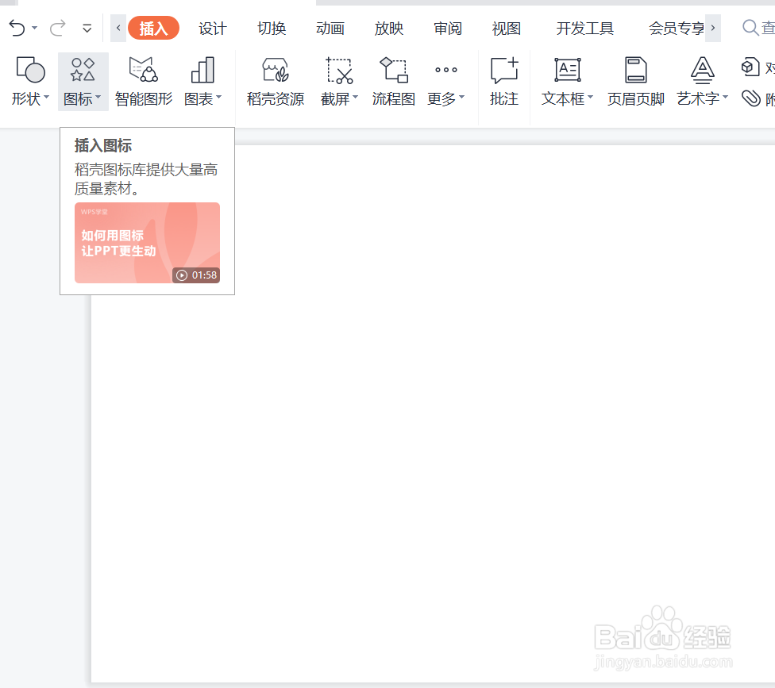Expand the 图标 dropdown arrow

pyautogui.click(x=98, y=98)
